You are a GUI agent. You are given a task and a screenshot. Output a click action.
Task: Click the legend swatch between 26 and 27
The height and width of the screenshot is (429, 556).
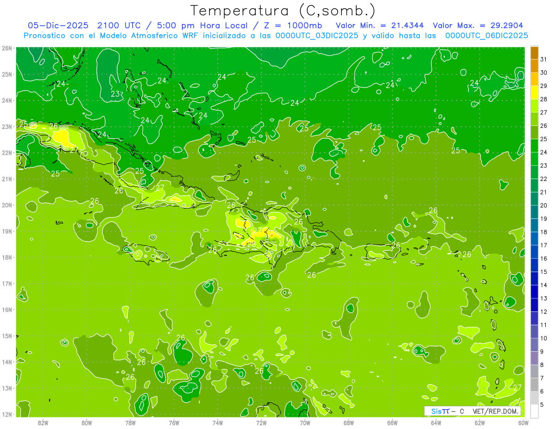tap(534, 119)
